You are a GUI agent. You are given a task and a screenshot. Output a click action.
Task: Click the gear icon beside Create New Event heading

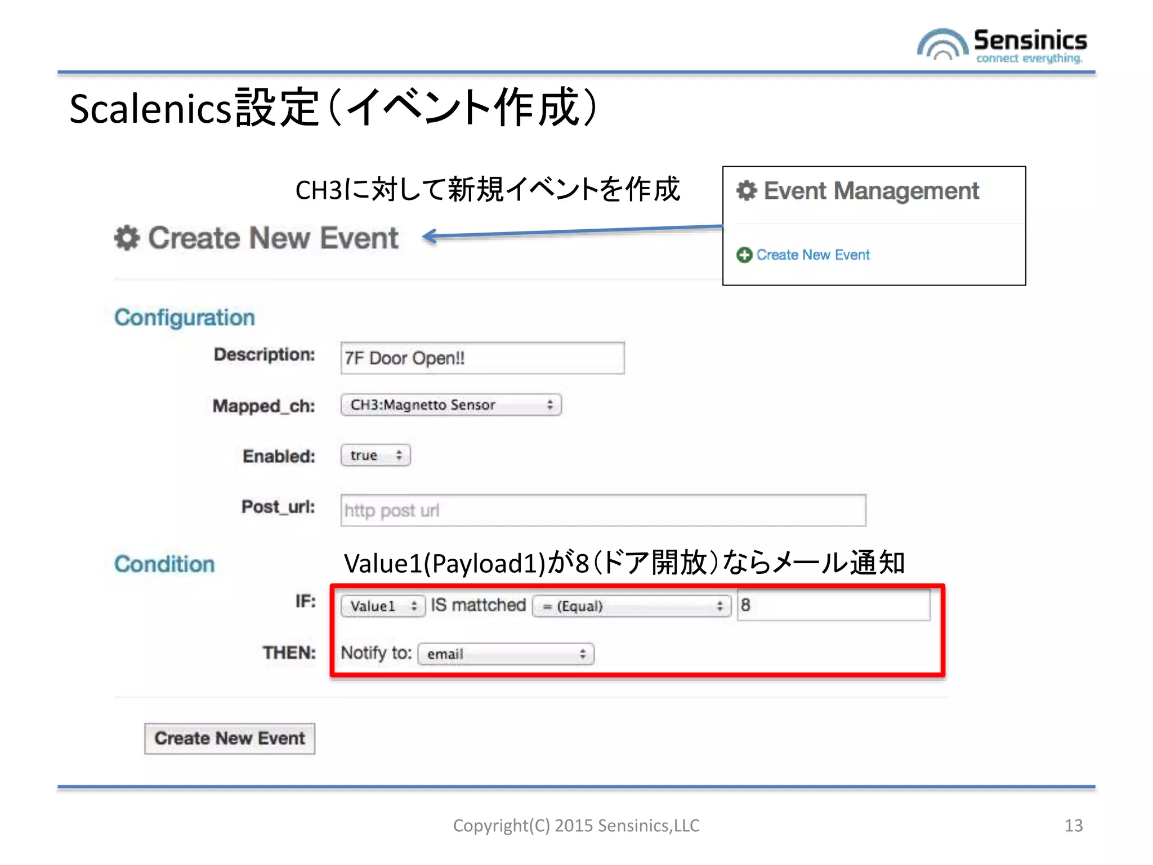127,238
